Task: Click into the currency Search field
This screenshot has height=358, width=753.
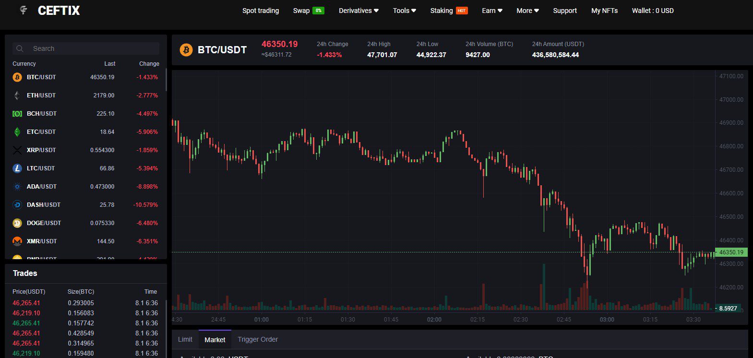Action: point(86,48)
